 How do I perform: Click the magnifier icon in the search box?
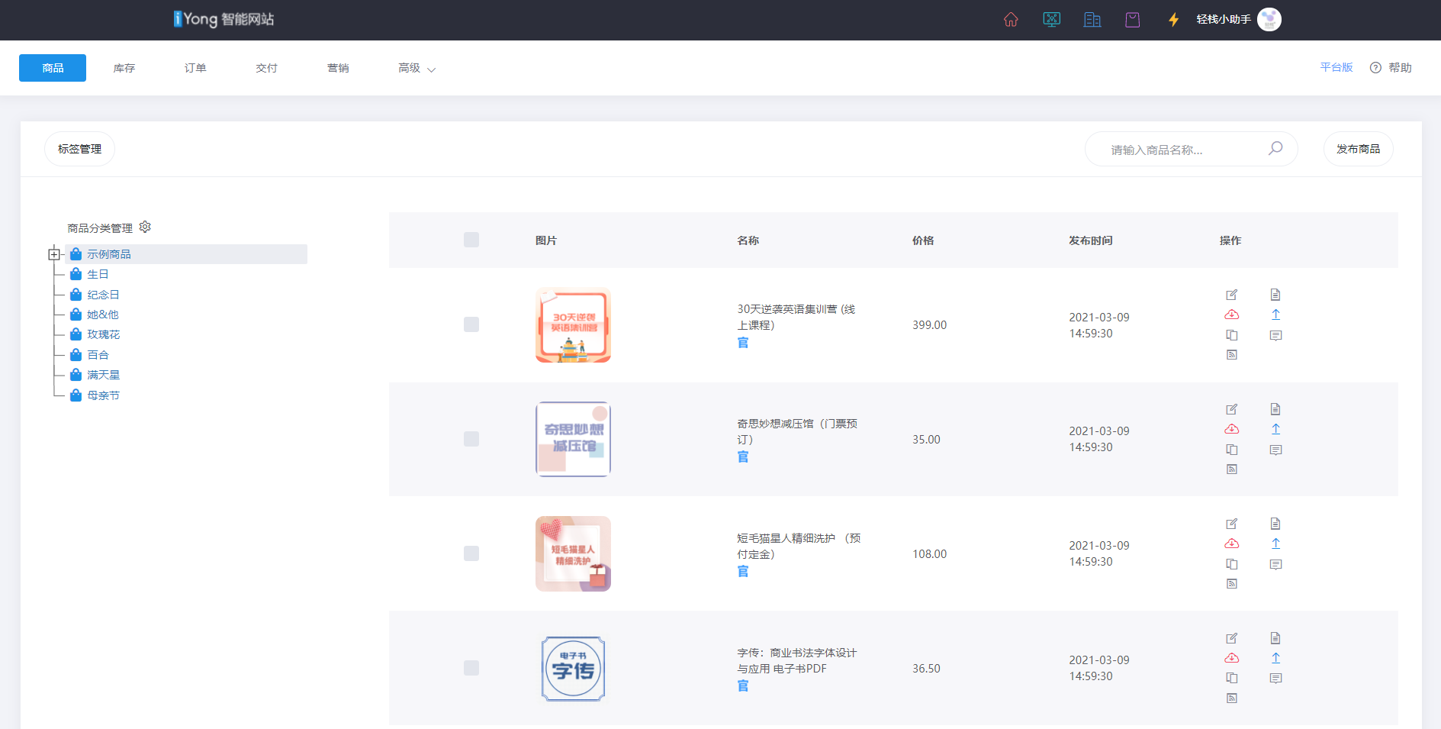tap(1275, 149)
